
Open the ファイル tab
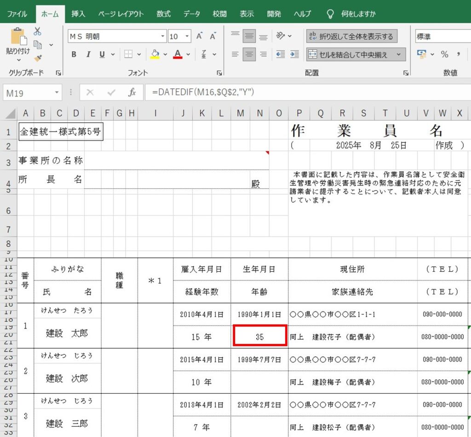[x=17, y=14]
